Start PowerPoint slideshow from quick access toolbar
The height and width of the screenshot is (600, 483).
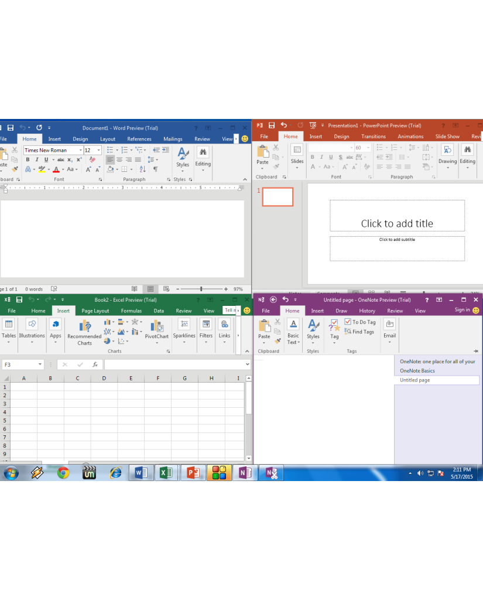(313, 125)
